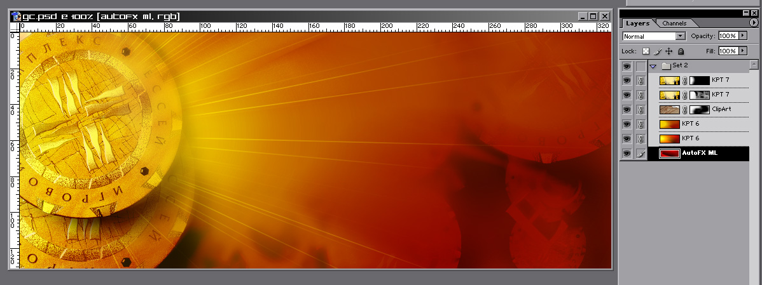Close the gc.psd document window
Screen dimensions: 762x285
click(604, 17)
